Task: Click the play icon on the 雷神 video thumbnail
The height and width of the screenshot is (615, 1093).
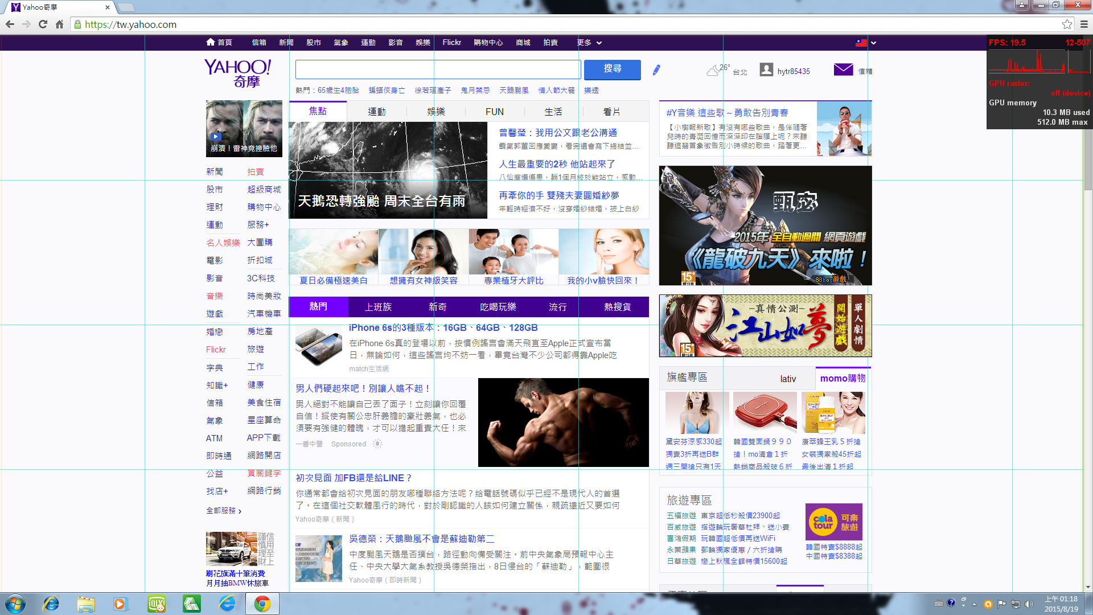Action: click(x=215, y=137)
